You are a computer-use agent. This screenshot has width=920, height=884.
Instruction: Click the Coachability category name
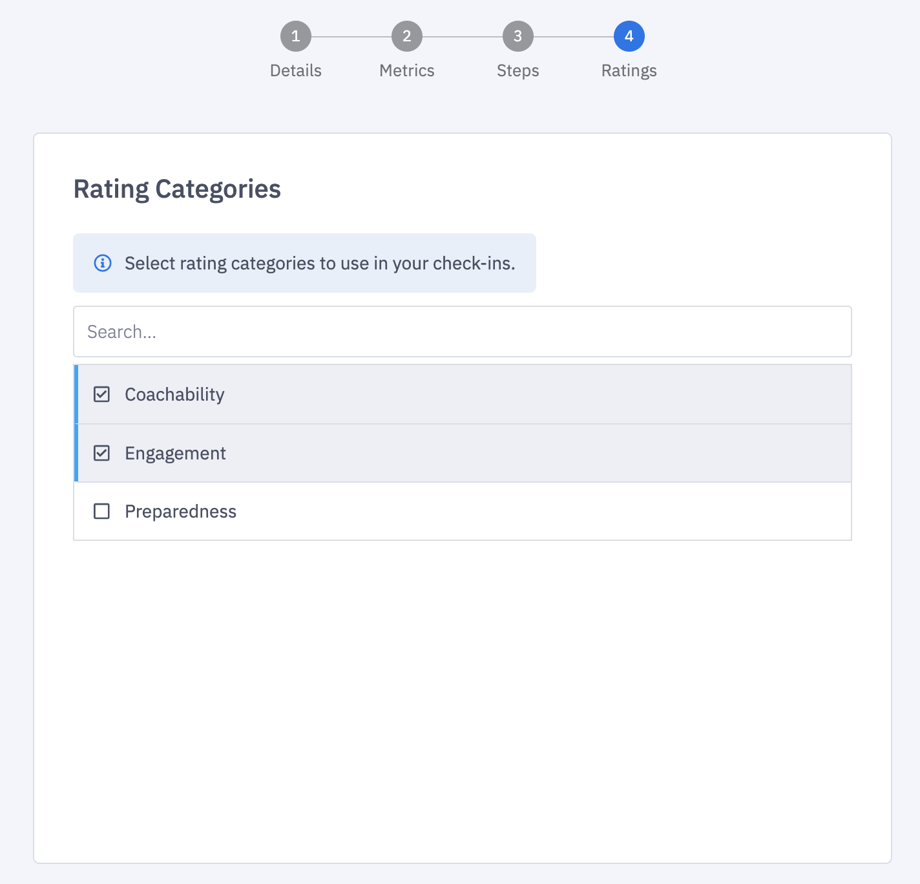(174, 394)
